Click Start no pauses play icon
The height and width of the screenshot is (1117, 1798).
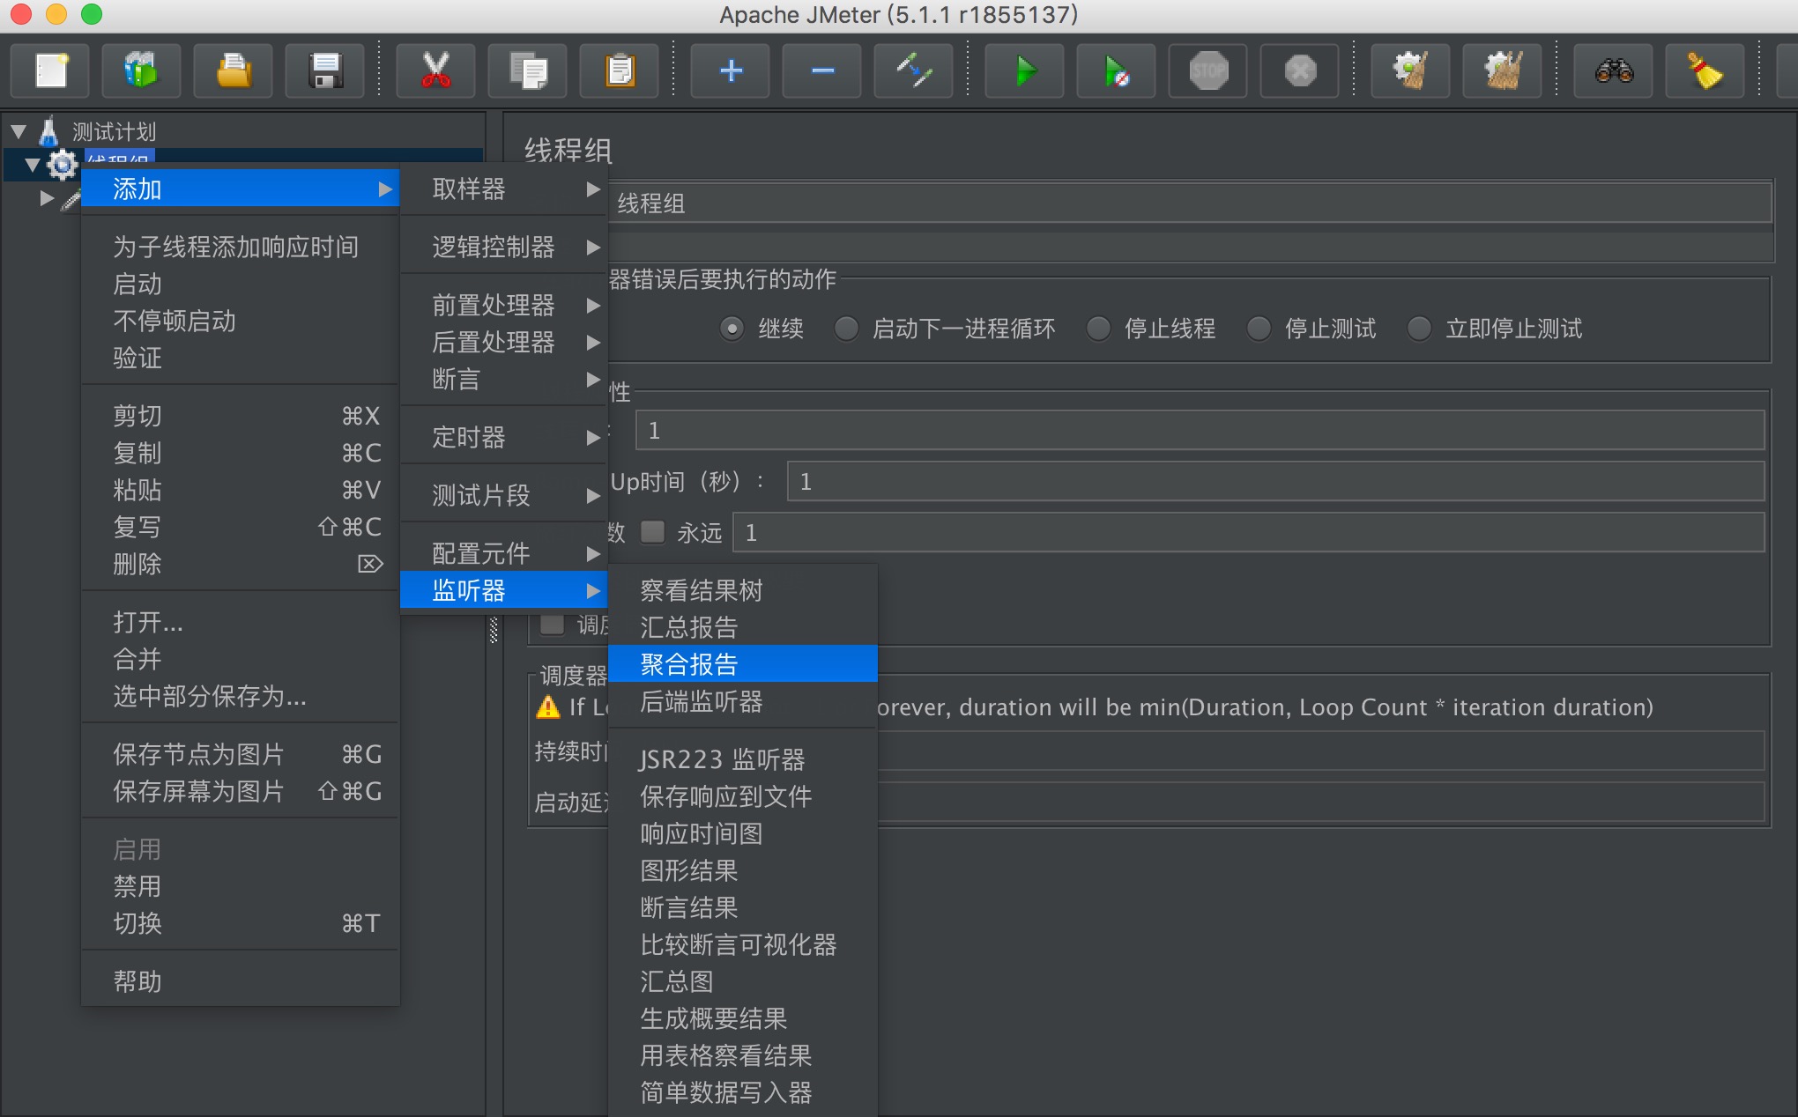(x=1116, y=70)
